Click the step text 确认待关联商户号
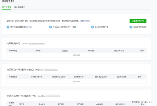 (101, 27)
